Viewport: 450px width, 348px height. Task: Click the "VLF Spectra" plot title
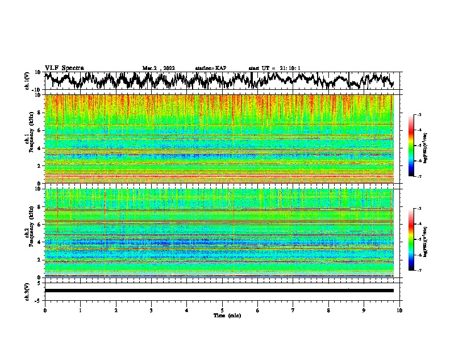[64, 68]
